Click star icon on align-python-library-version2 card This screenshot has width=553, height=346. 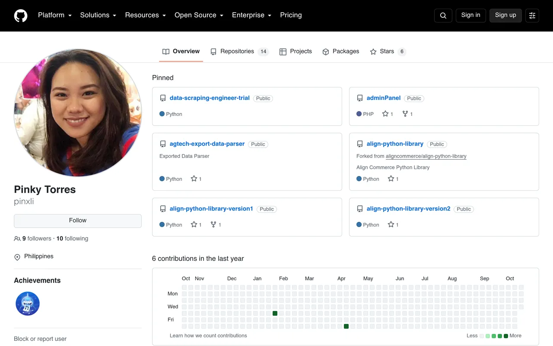click(x=391, y=224)
